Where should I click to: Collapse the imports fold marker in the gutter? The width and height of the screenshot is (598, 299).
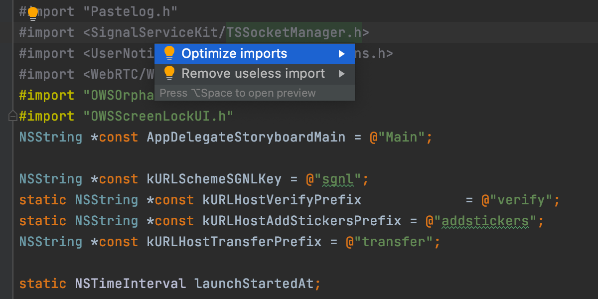click(13, 116)
